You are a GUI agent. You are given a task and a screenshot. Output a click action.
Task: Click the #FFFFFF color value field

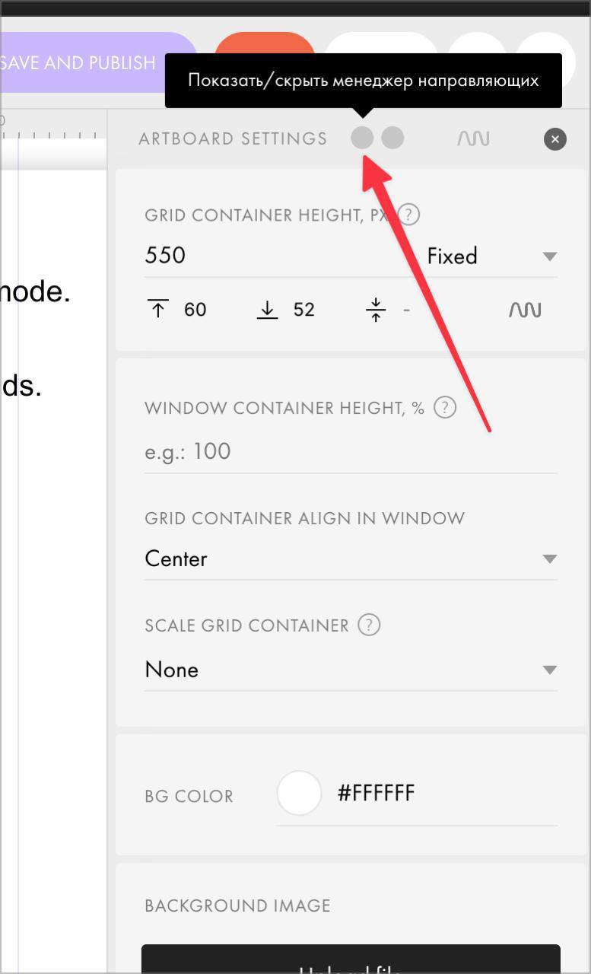pyautogui.click(x=447, y=794)
